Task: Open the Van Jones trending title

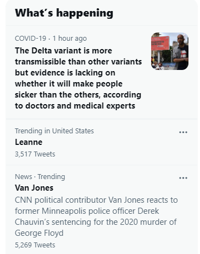Action: point(34,188)
